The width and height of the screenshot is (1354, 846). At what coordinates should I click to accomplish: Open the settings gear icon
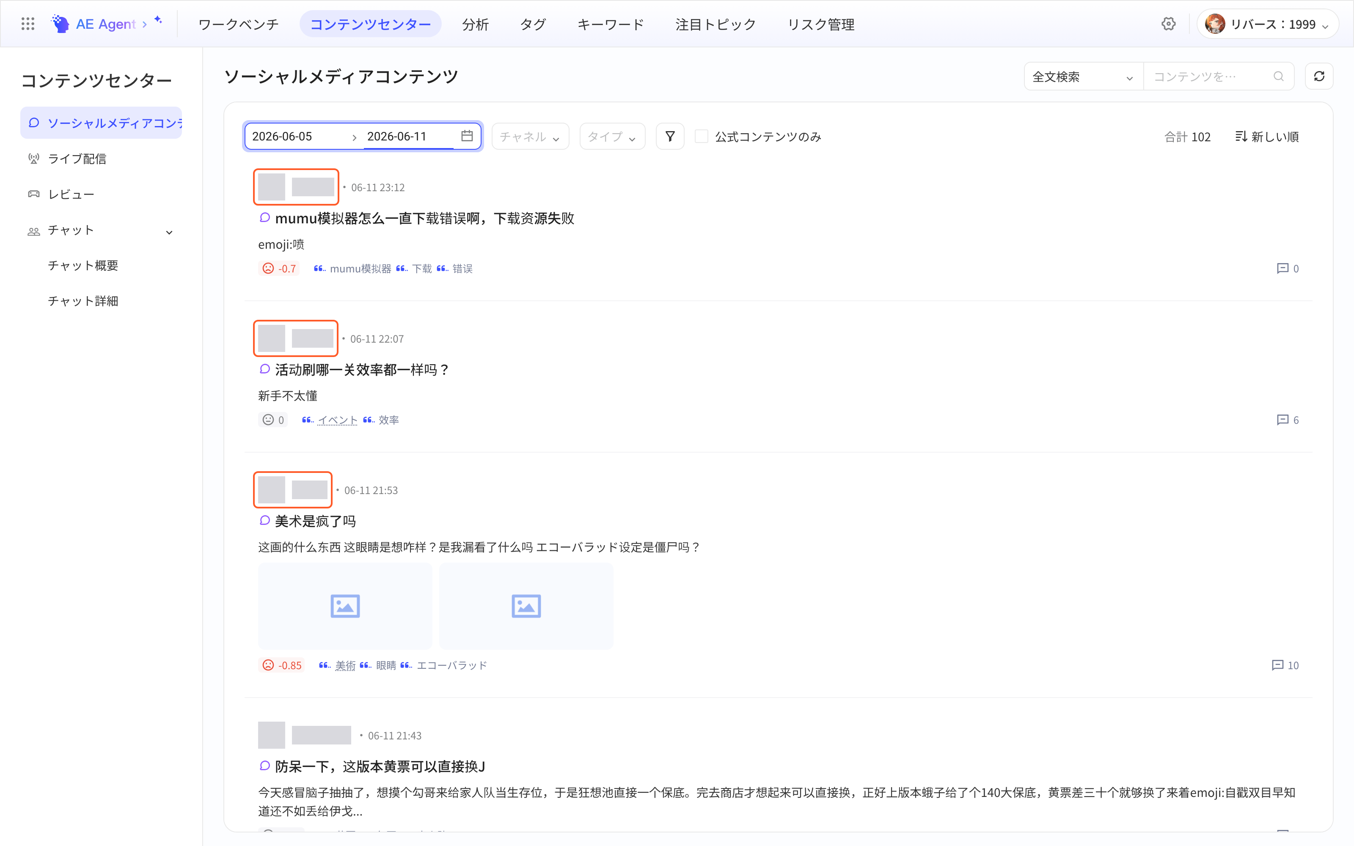coord(1168,24)
